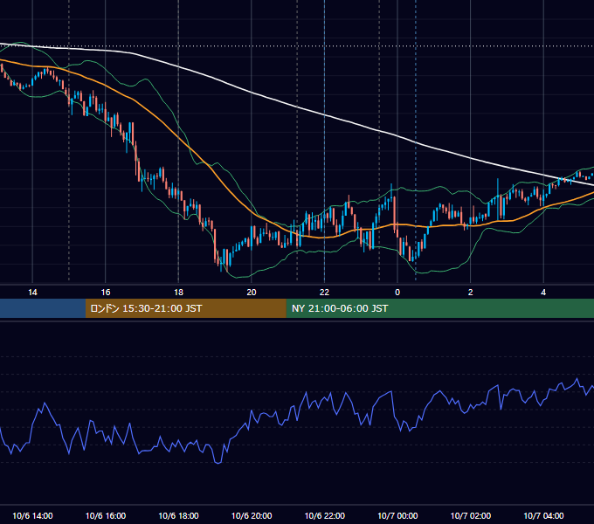594x524 pixels.
Task: Click hour label 22 on price chart axis
Action: [324, 293]
